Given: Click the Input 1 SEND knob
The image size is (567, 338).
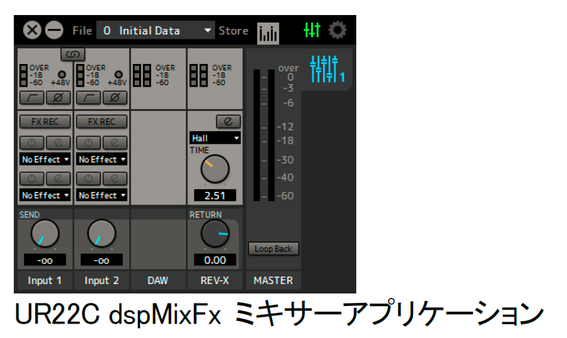Looking at the screenshot, I should click(x=45, y=233).
